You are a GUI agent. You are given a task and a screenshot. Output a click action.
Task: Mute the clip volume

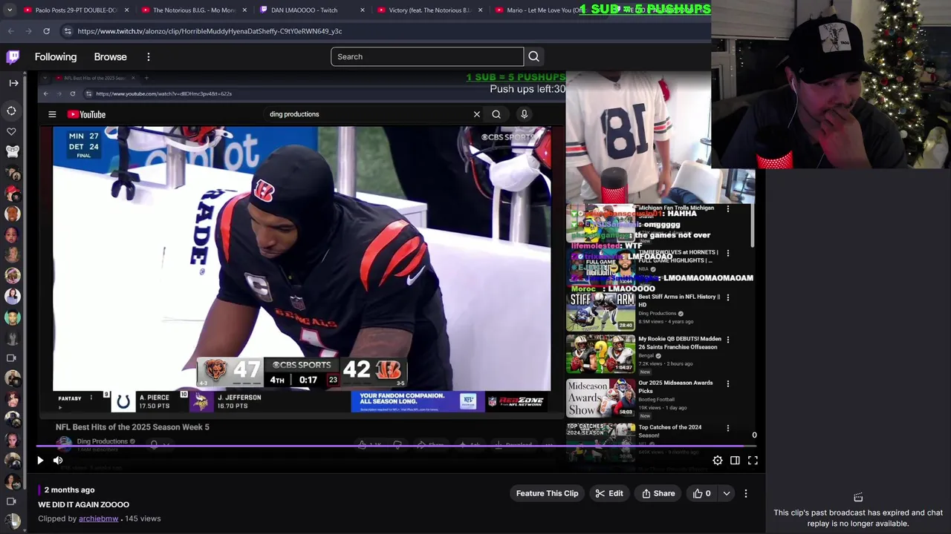(58, 461)
